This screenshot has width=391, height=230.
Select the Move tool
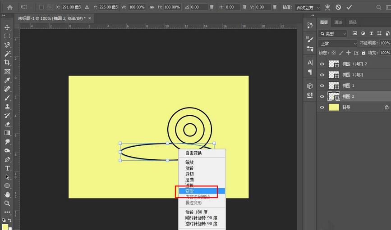tap(7, 27)
